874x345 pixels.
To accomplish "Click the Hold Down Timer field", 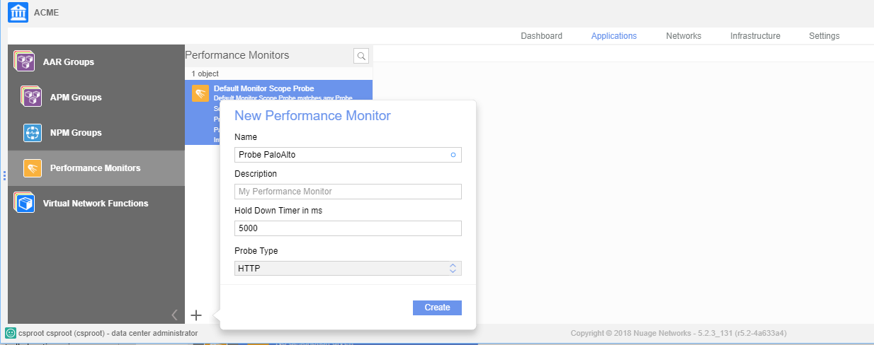I will [348, 228].
